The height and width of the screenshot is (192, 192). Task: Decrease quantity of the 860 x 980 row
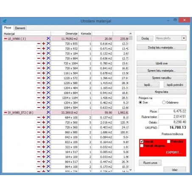(x=39, y=132)
